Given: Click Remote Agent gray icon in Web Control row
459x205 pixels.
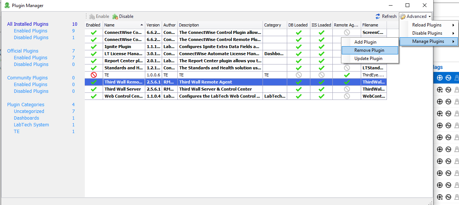Looking at the screenshot, I should tap(347, 96).
